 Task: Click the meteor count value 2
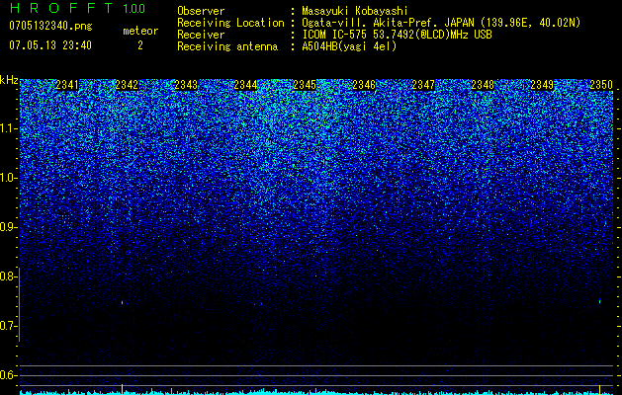(140, 45)
